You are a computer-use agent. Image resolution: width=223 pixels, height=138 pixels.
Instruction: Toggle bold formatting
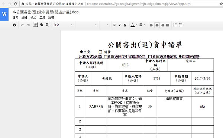click(x=114, y=25)
